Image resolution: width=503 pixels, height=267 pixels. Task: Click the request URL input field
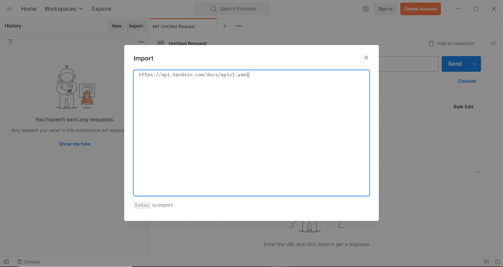click(408, 64)
